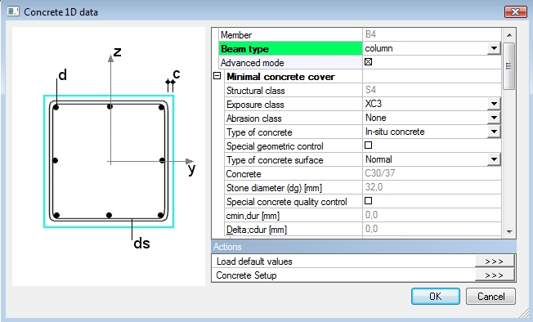Click the scrollbar down arrow
Screen dimensions: 533x322
tap(508, 231)
